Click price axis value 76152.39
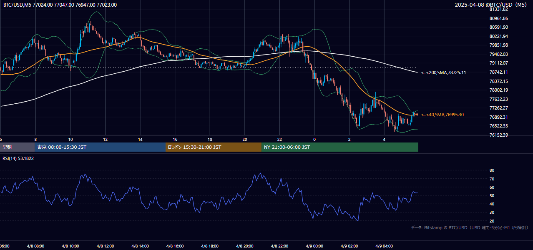Viewport: 533px width, 250px height. coord(498,135)
